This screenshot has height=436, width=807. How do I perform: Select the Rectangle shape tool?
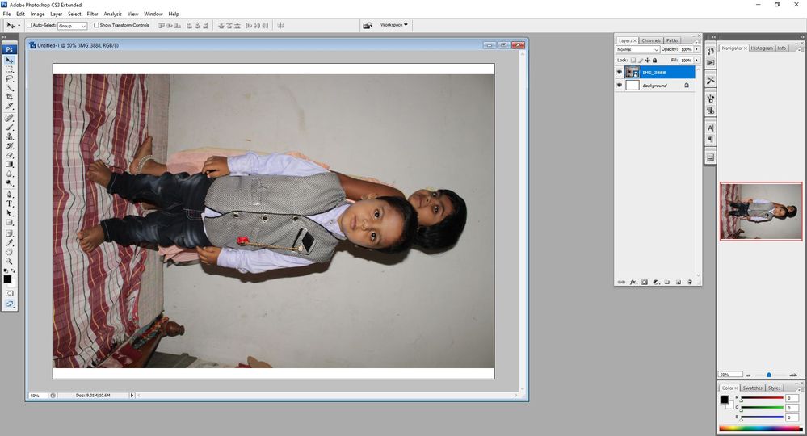tap(9, 223)
